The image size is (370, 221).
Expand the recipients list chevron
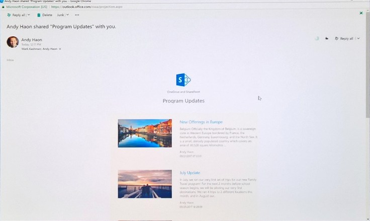coord(61,49)
